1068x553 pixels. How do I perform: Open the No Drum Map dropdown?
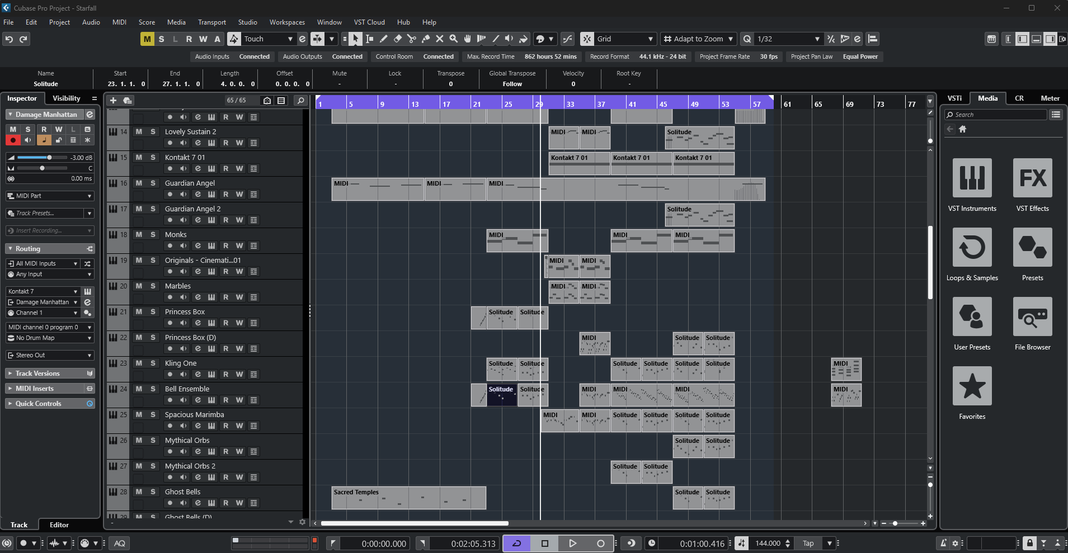[x=50, y=338]
